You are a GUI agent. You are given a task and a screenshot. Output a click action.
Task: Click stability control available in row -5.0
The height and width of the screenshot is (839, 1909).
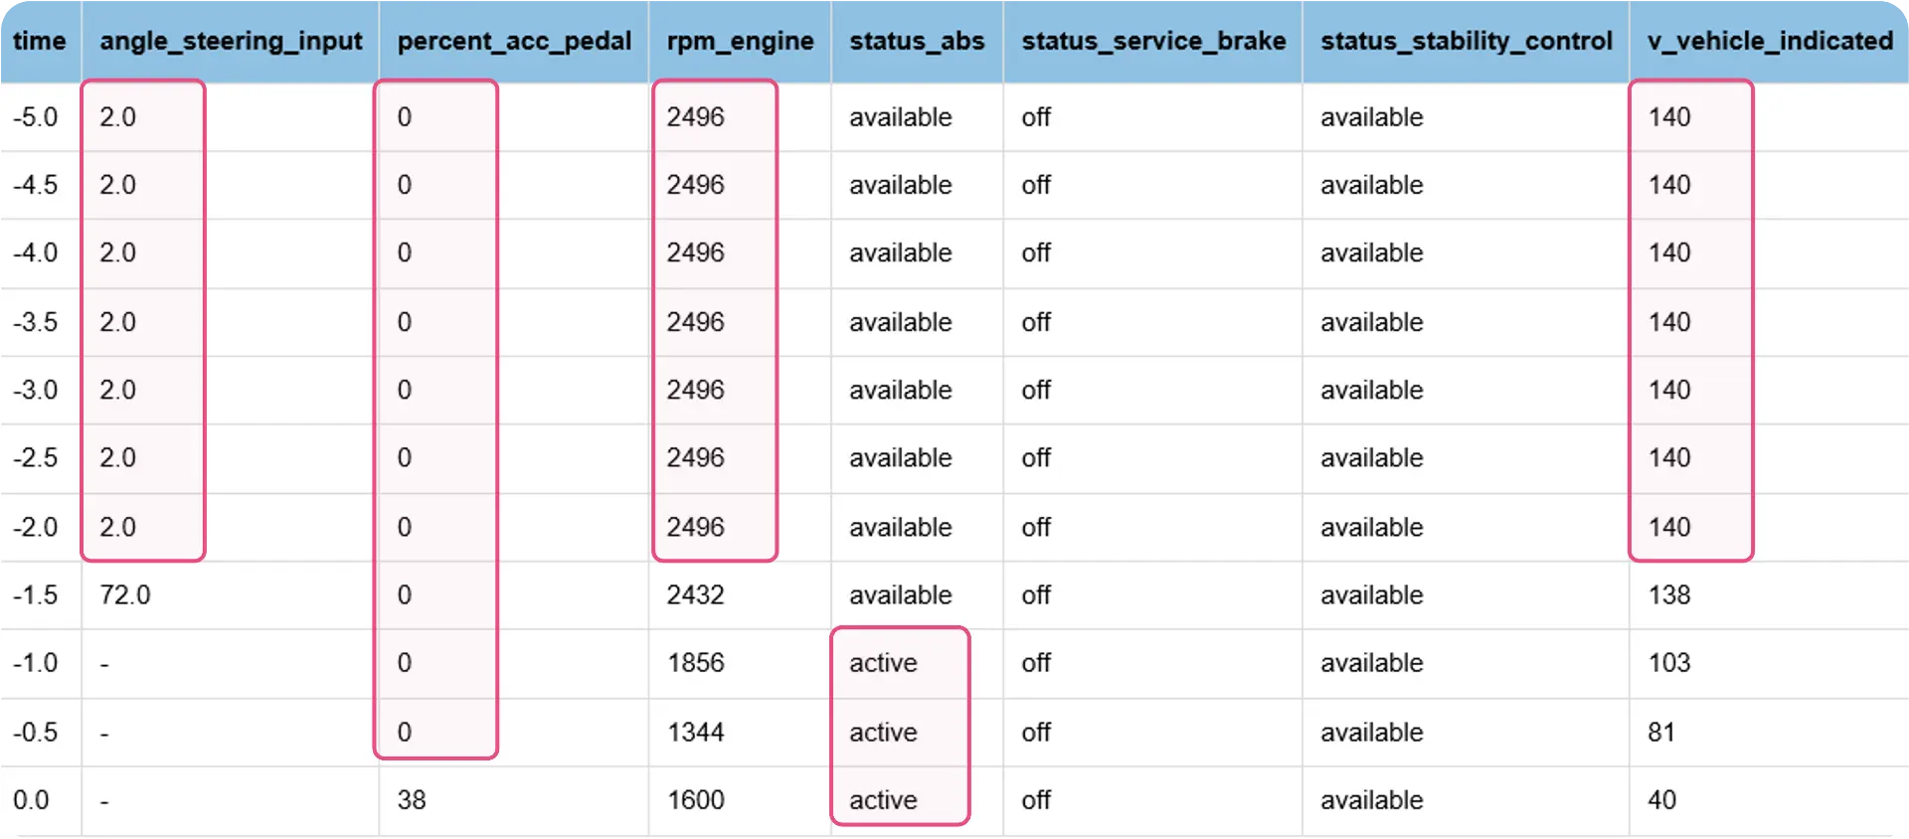[x=1372, y=117]
